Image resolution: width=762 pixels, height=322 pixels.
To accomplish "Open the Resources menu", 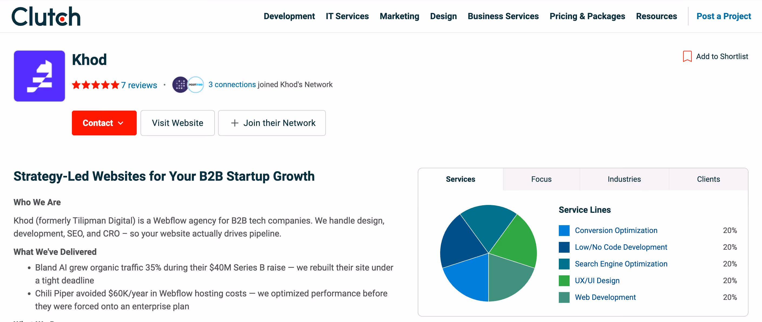I will pyautogui.click(x=656, y=16).
